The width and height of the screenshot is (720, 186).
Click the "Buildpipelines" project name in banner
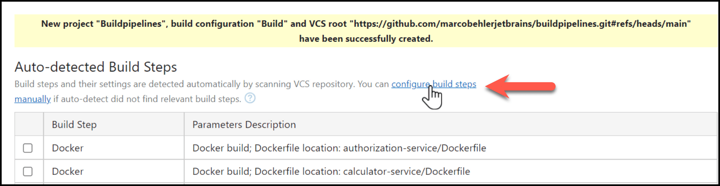(x=130, y=24)
